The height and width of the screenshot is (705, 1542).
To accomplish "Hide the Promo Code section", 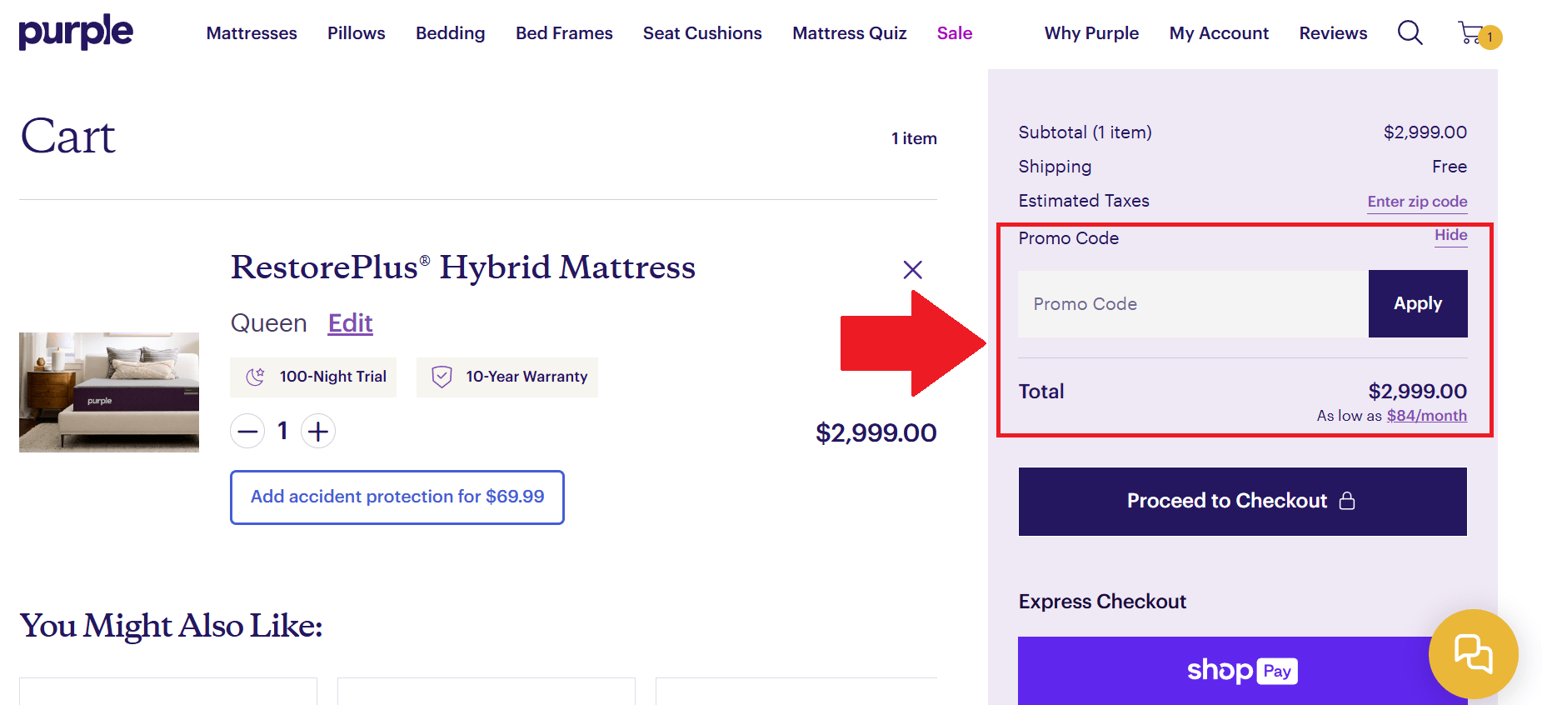I will (1450, 236).
